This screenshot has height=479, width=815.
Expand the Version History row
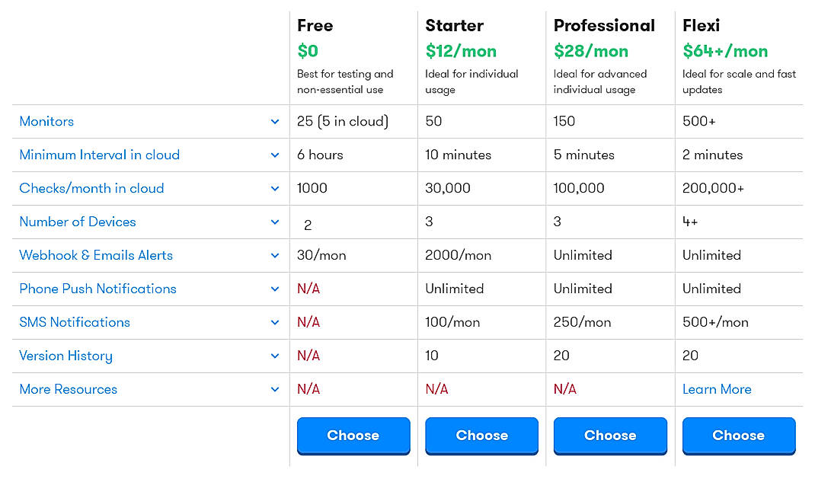[275, 356]
